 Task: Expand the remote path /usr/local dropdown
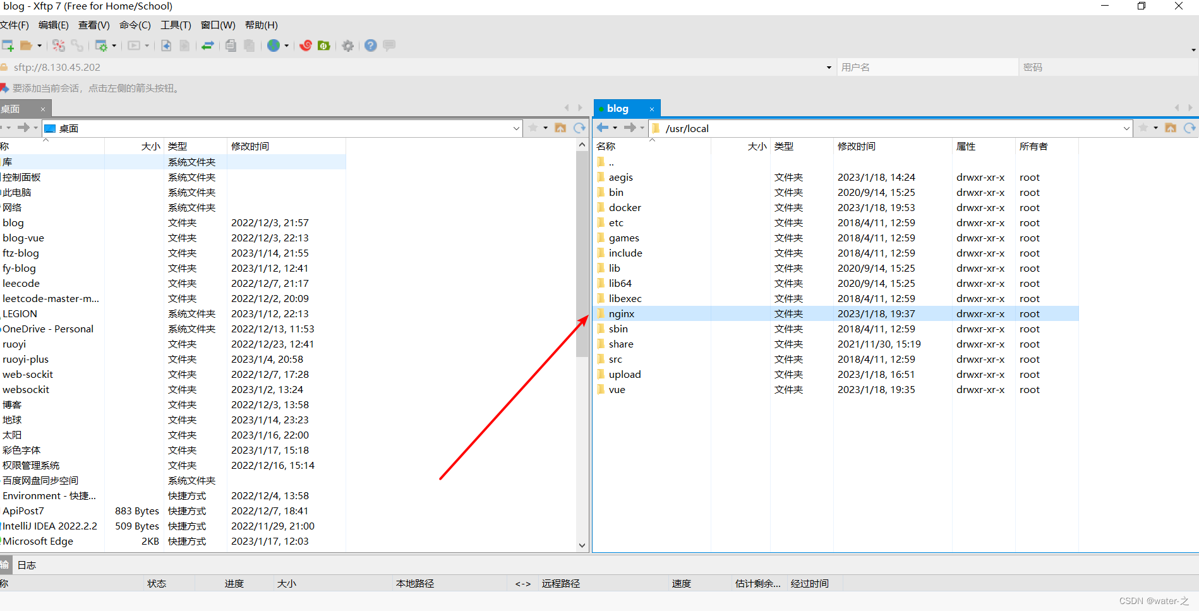coord(1126,128)
